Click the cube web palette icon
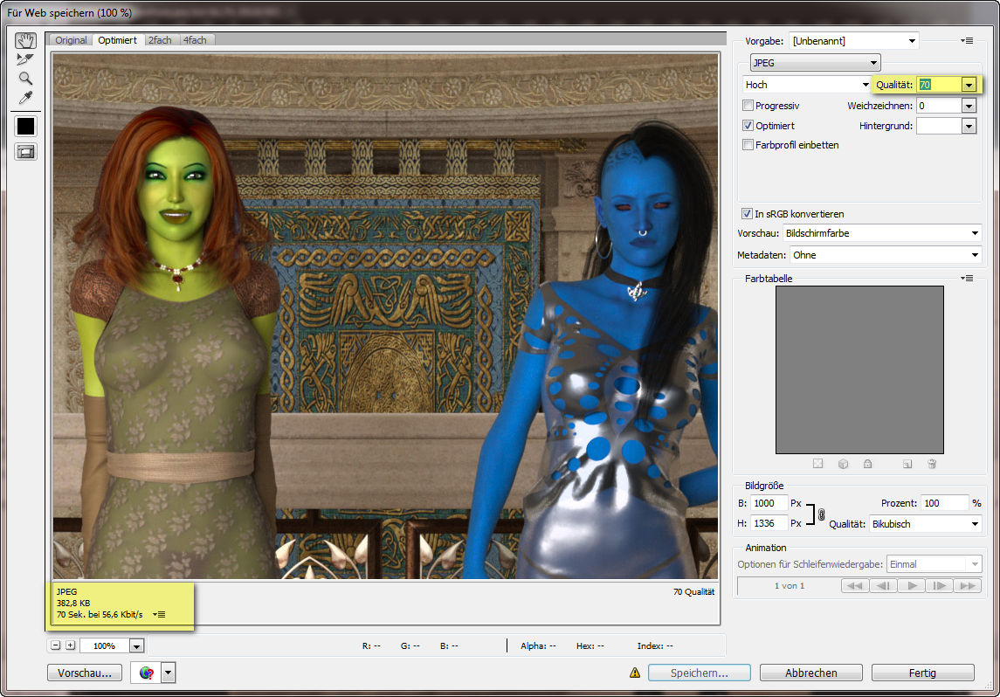Viewport: 1000px width, 697px height. click(843, 464)
